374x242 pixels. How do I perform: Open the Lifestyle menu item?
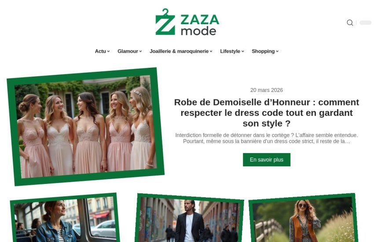[230, 51]
